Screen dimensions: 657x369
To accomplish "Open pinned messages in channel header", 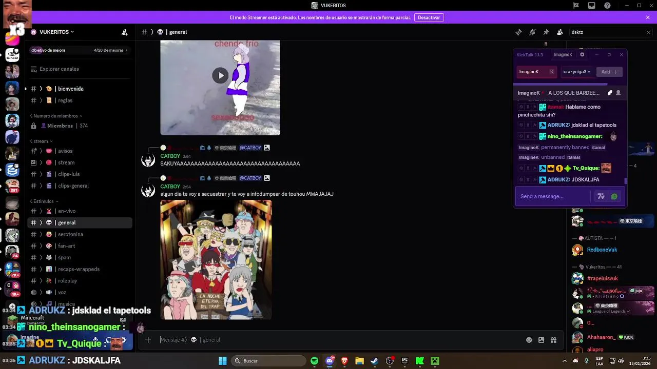I will pyautogui.click(x=546, y=32).
